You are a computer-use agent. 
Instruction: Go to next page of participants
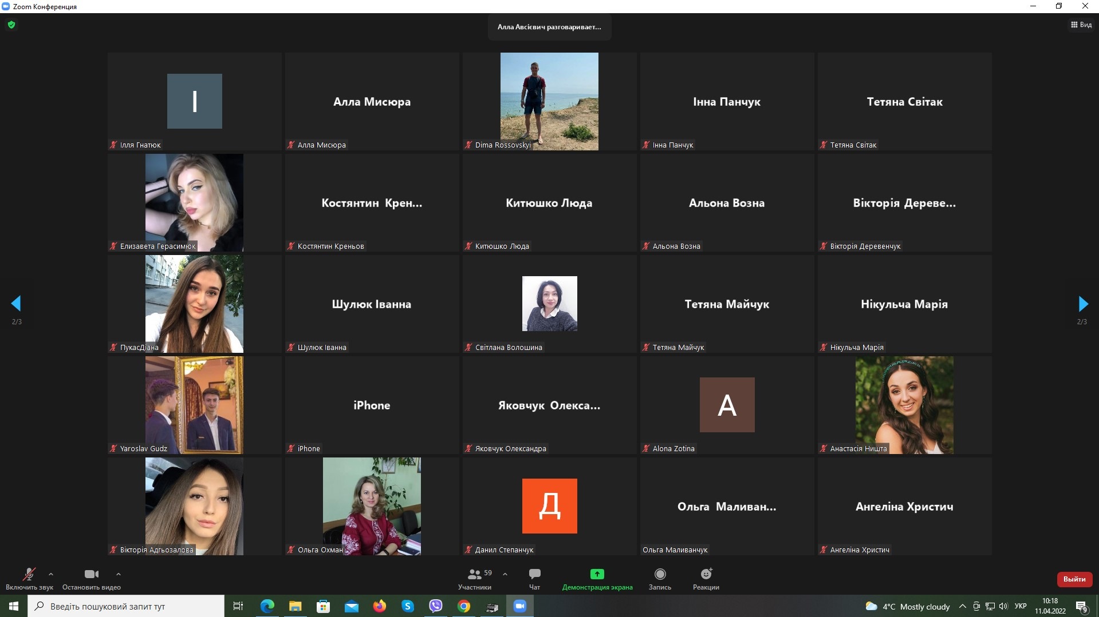tap(1082, 304)
